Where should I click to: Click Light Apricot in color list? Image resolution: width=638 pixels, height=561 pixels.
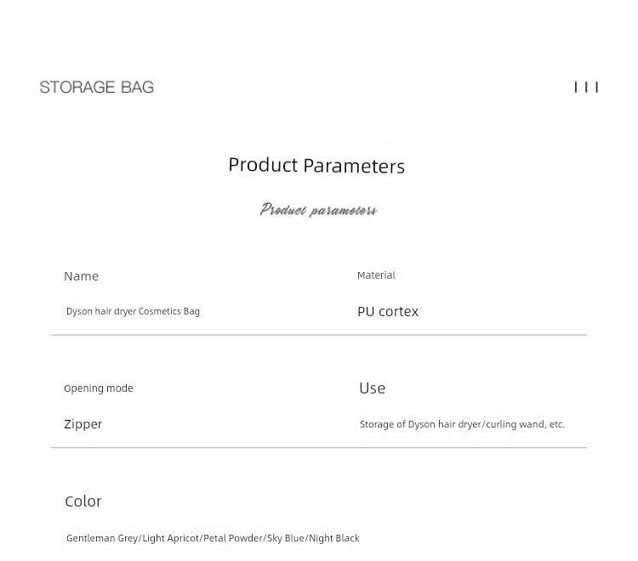click(x=171, y=538)
